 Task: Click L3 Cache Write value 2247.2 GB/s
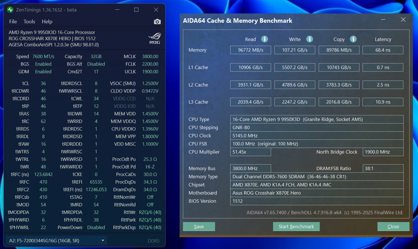point(295,102)
